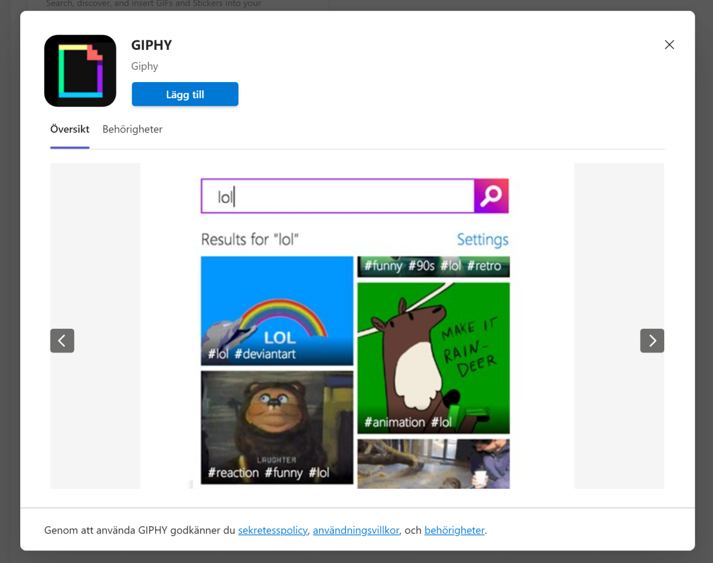Image resolution: width=713 pixels, height=563 pixels.
Task: Show previous screenshot with left arrow
Action: click(62, 341)
